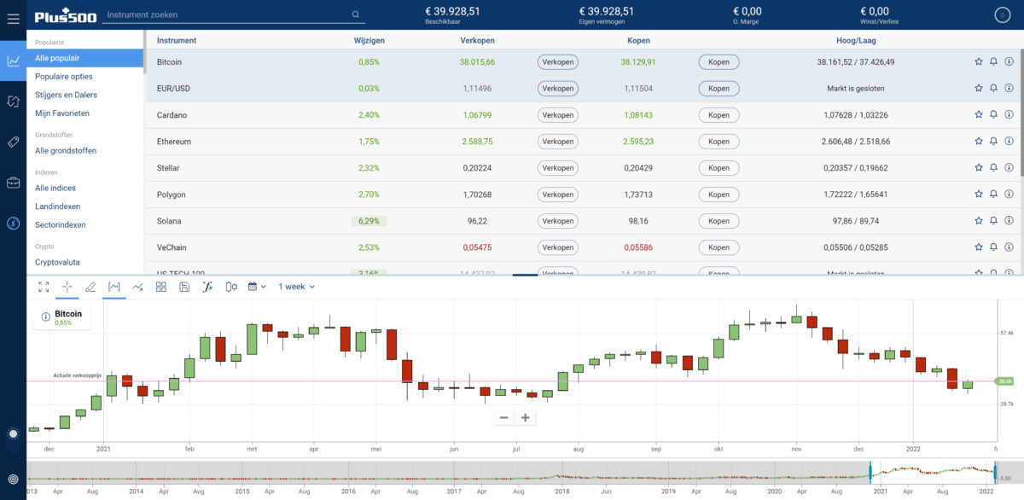Click Verkopen button for Bitcoin
Viewport: 1024px width, 500px height.
(557, 62)
